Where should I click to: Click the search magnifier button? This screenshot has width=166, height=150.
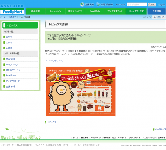click(151, 5)
